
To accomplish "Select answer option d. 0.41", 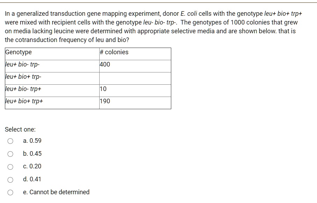I will click(11, 180).
